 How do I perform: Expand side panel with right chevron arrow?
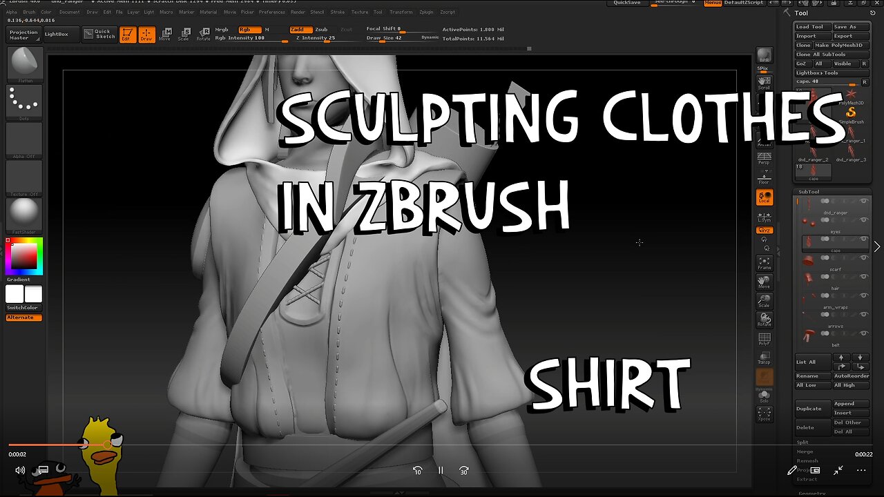click(877, 246)
